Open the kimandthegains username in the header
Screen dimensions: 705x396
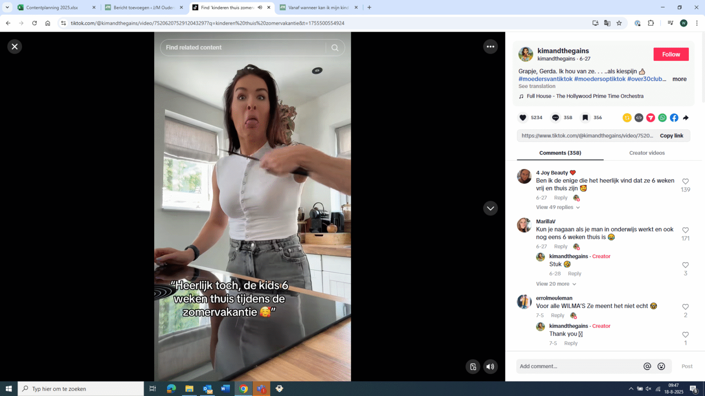point(563,51)
